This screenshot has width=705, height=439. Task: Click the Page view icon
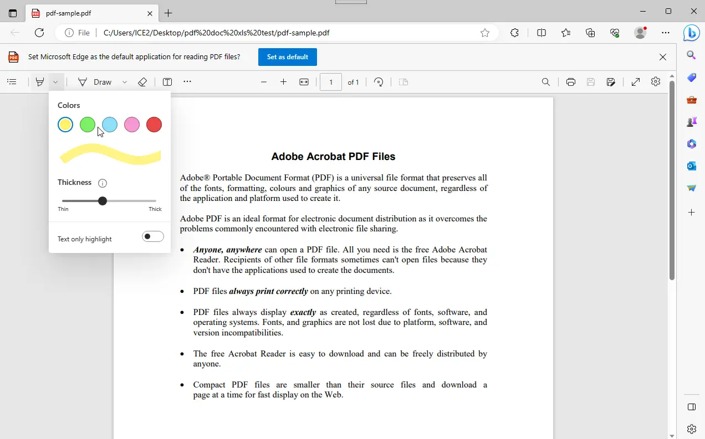pyautogui.click(x=403, y=82)
